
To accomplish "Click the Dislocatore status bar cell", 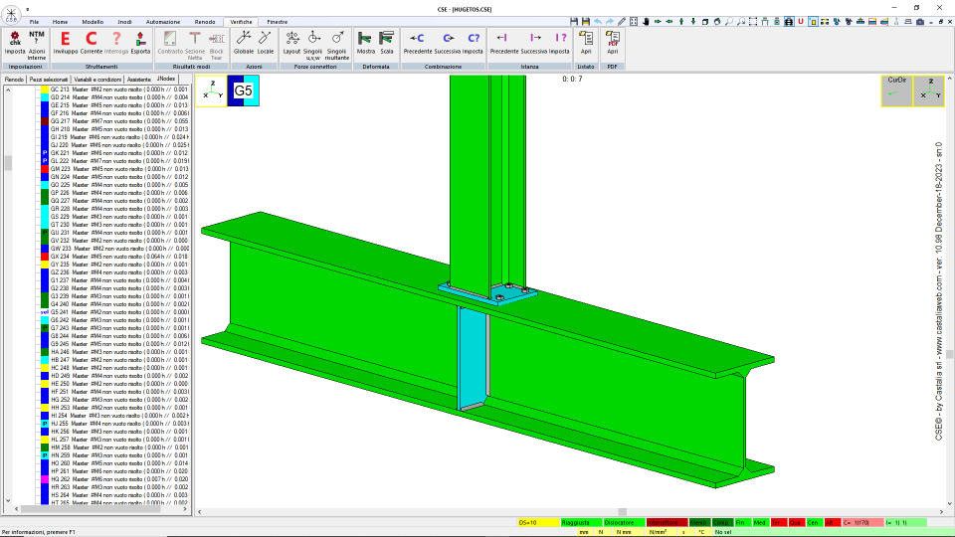I will (625, 522).
